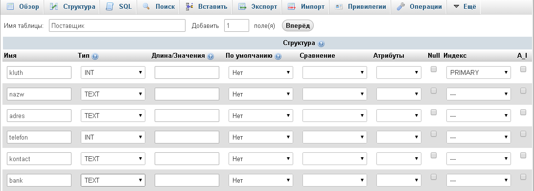Click the table name field Поставщик
This screenshot has height=191, width=534.
(117, 25)
